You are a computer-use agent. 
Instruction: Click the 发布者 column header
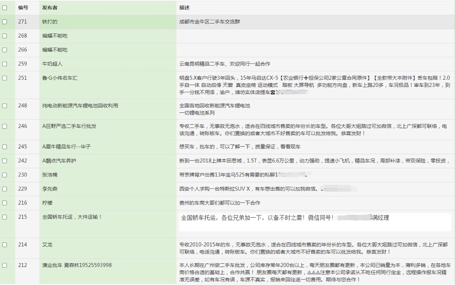pos(50,8)
